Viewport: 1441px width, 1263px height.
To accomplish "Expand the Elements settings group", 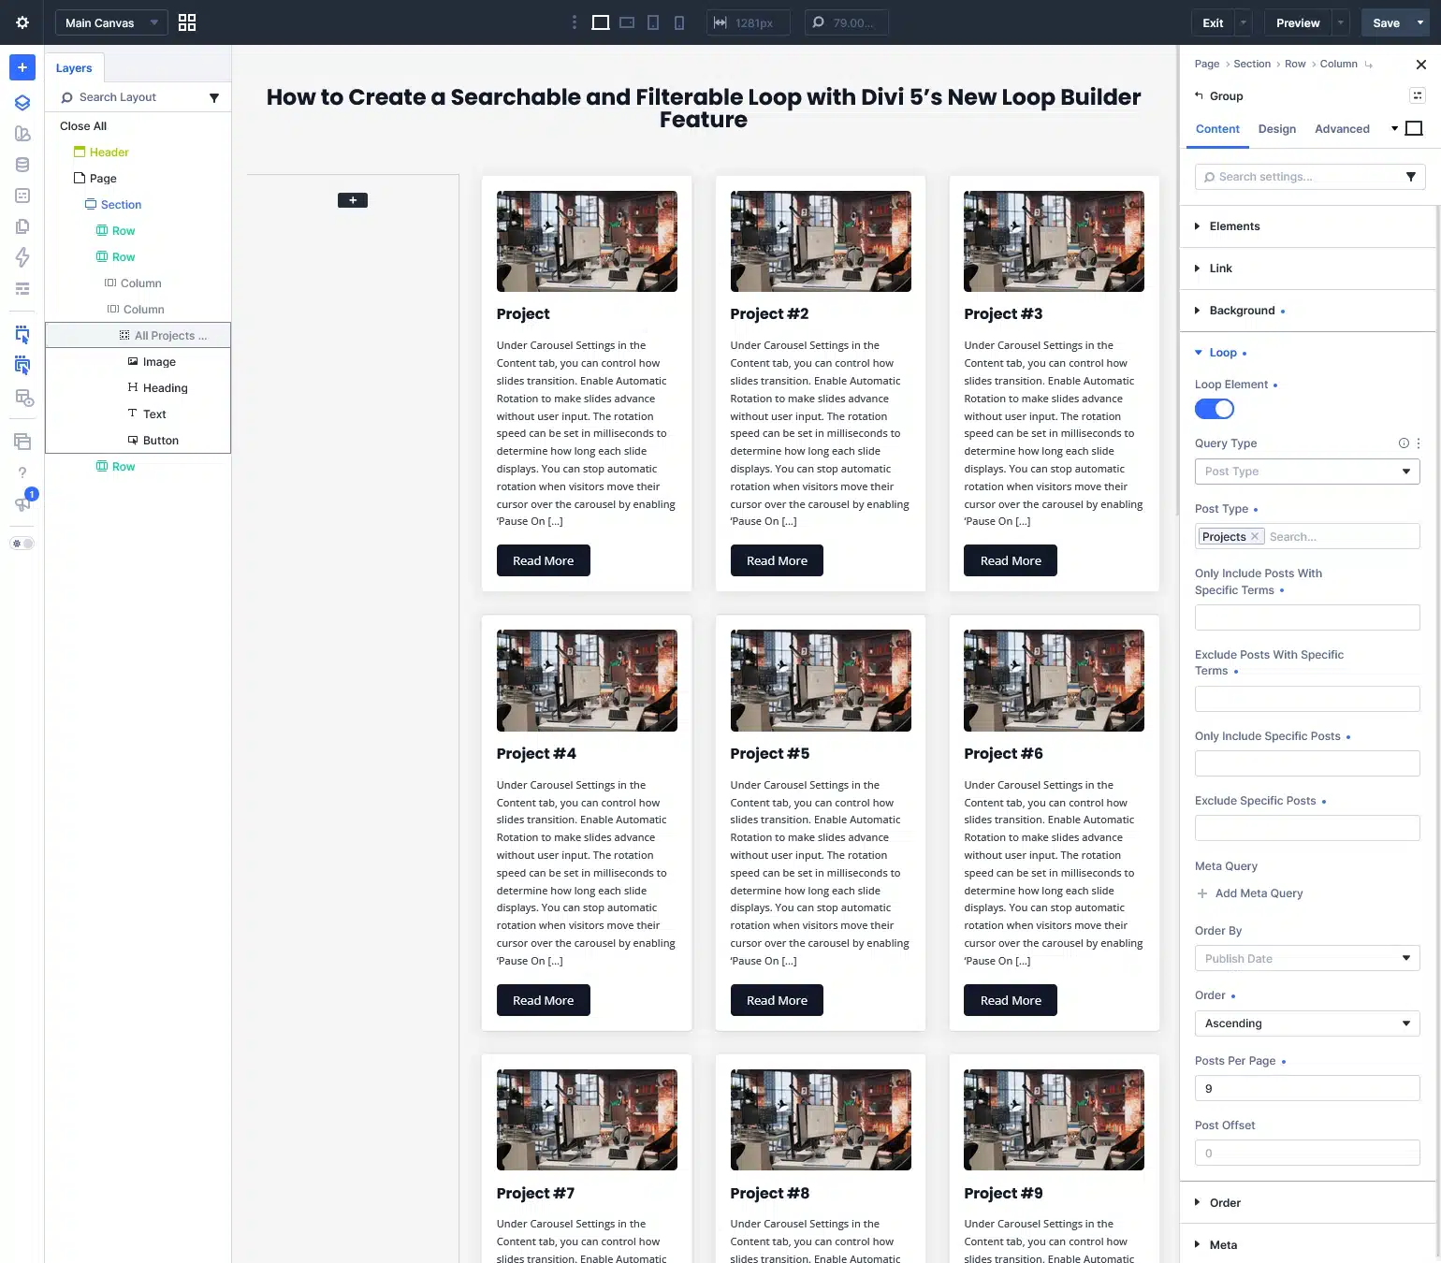I will coord(1307,226).
